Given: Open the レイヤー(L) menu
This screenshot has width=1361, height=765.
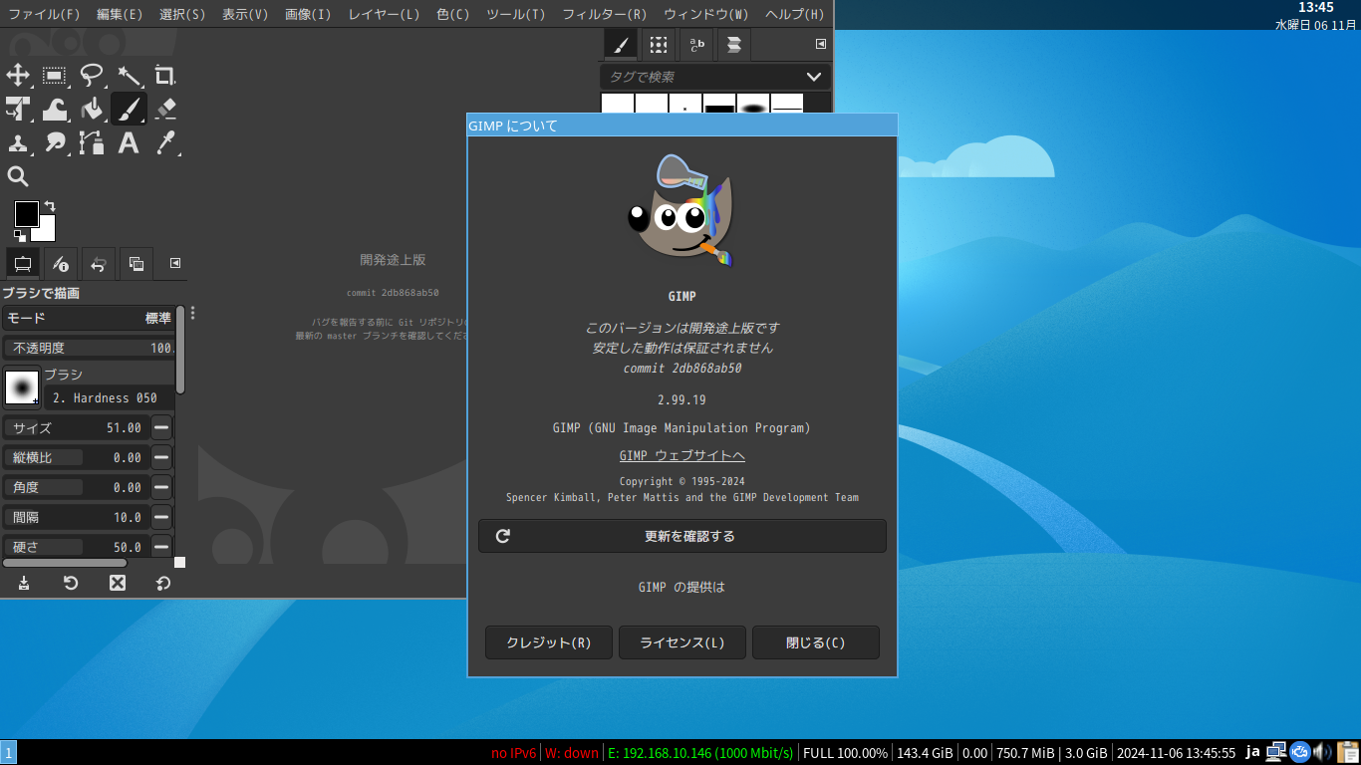Looking at the screenshot, I should [384, 14].
